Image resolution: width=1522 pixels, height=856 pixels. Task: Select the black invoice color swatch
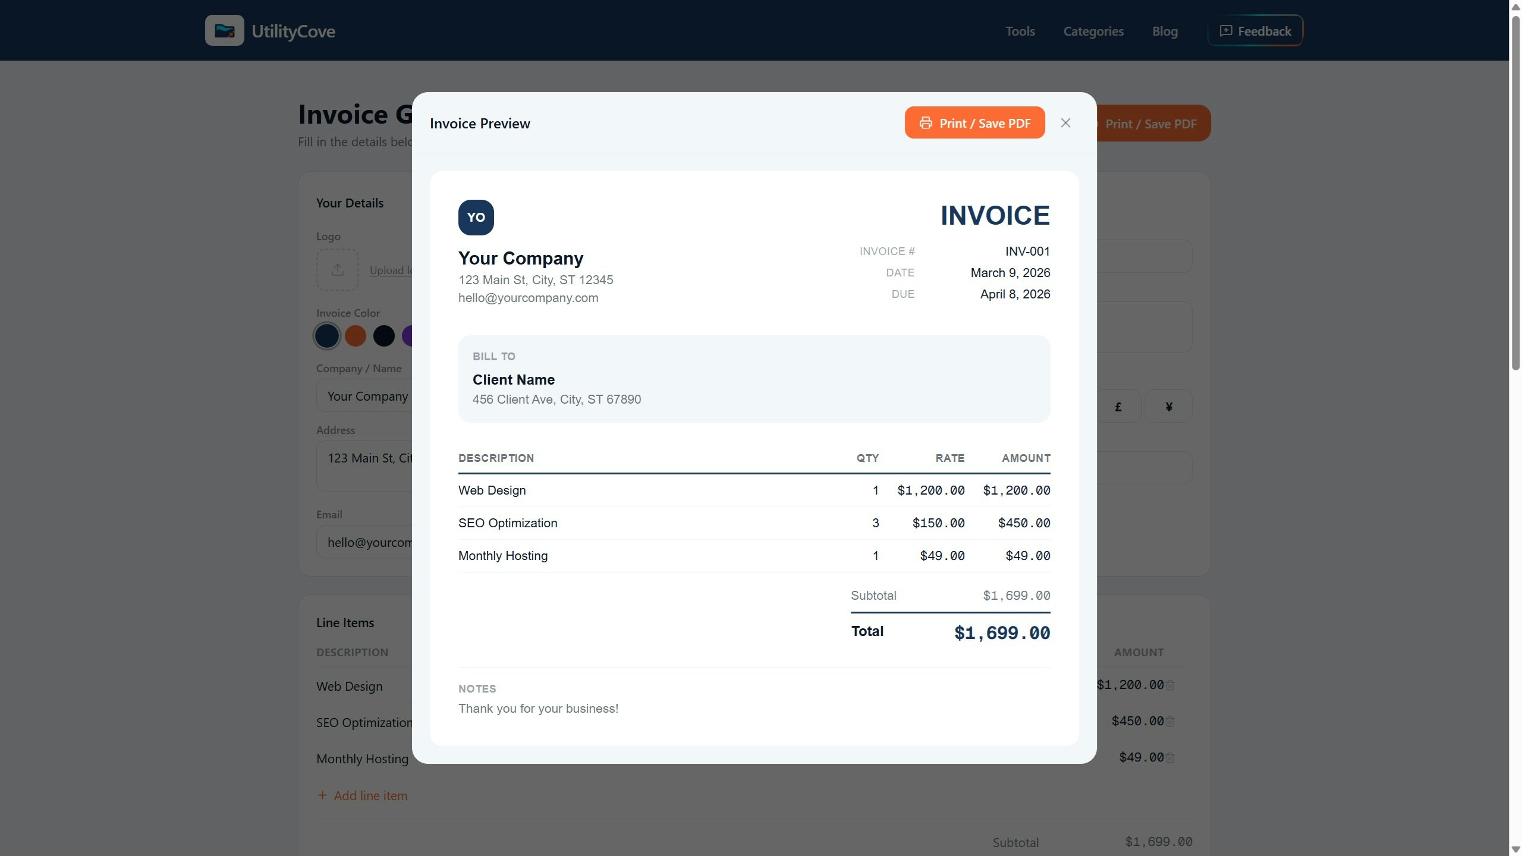coord(384,336)
